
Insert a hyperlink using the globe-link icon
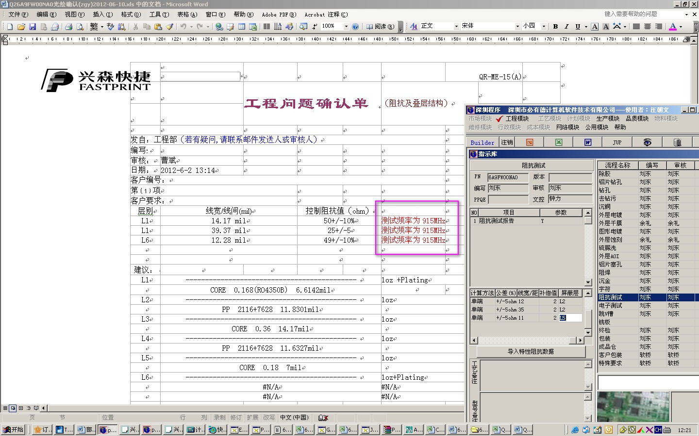(x=219, y=27)
